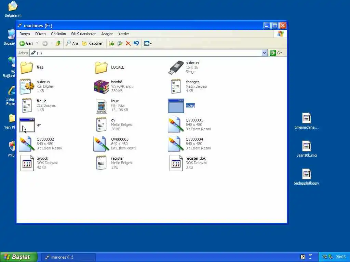
Task: Select badapplefloppy desktop file icon
Action: tap(307, 174)
